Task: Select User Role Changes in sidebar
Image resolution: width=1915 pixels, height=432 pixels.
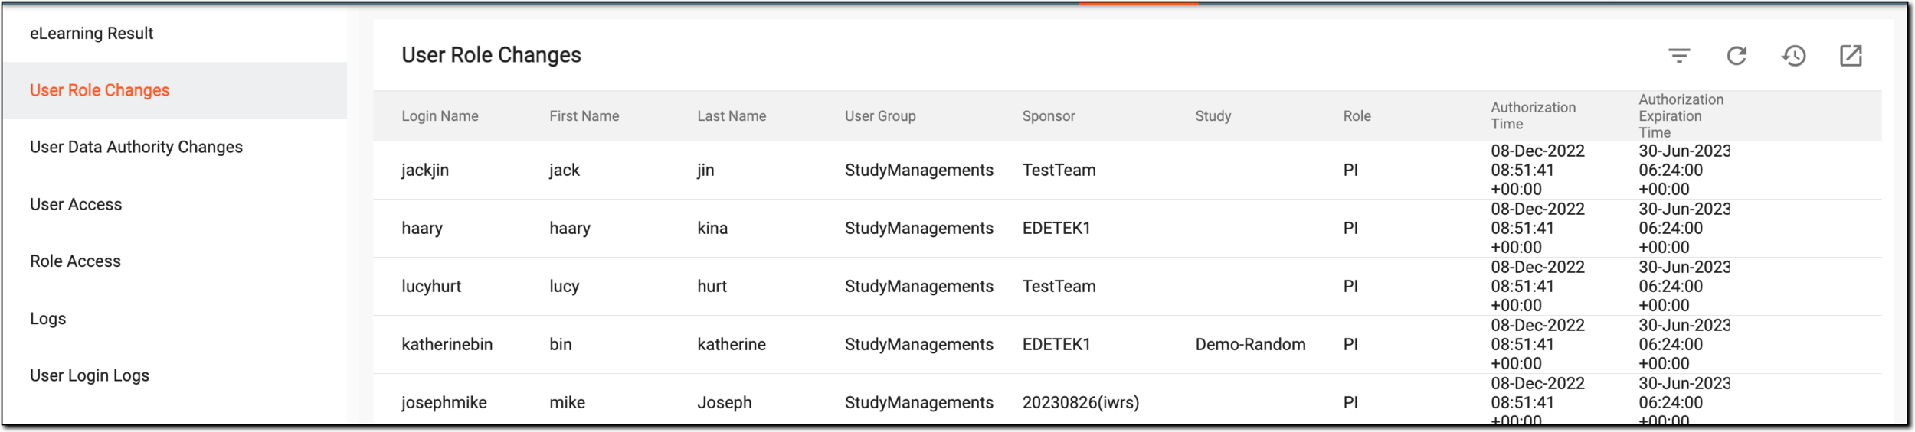Action: (x=175, y=90)
